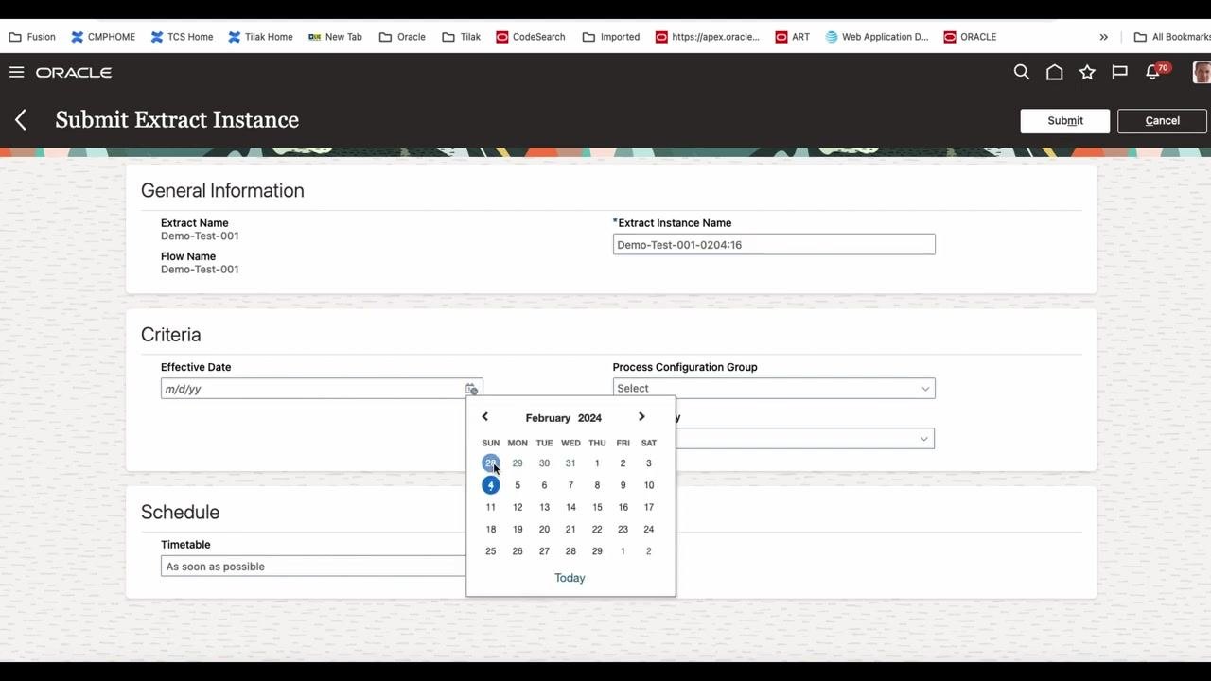Open the https://apex.oracle... bookmark
1211x681 pixels.
(x=706, y=37)
